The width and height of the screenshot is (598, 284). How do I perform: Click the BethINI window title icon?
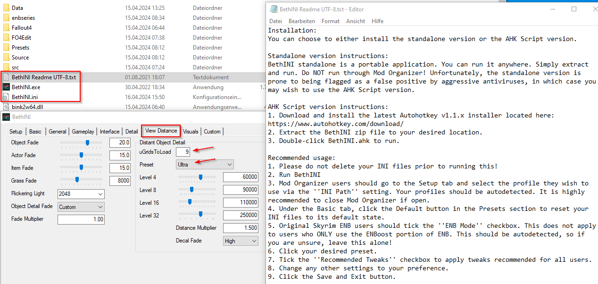coord(6,117)
